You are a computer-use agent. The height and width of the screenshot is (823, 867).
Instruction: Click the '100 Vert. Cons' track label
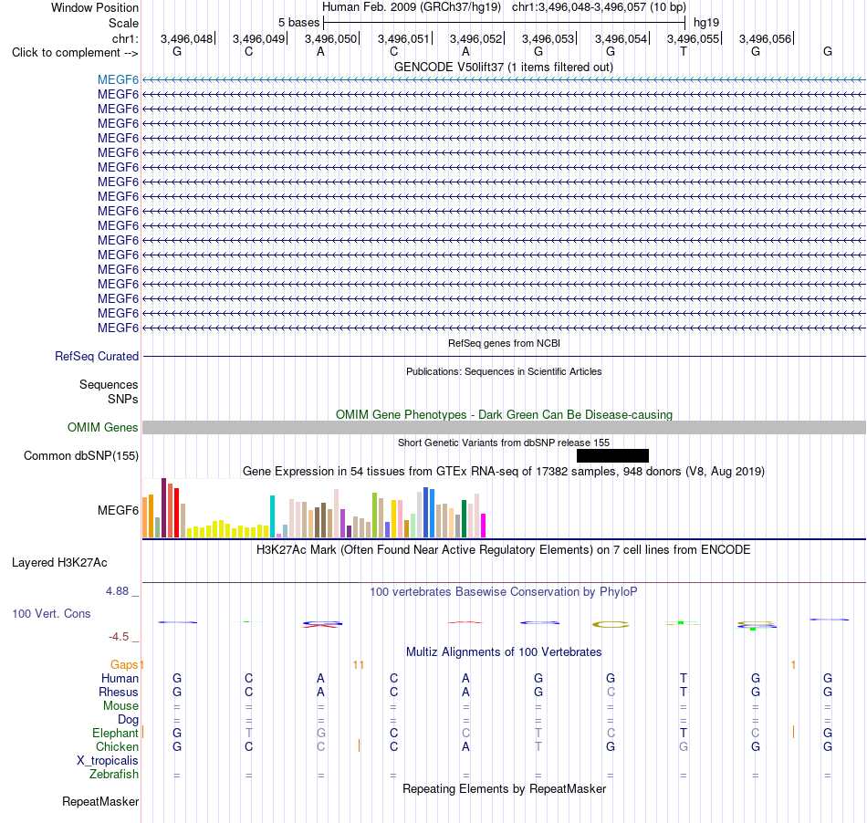(51, 613)
